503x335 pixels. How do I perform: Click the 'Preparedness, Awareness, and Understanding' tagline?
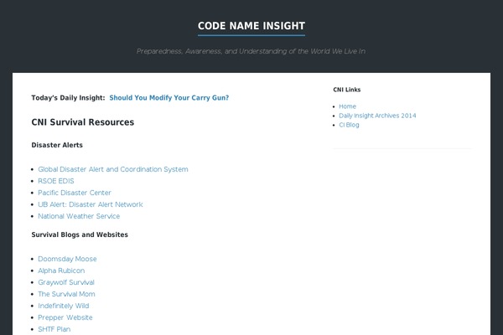(251, 51)
